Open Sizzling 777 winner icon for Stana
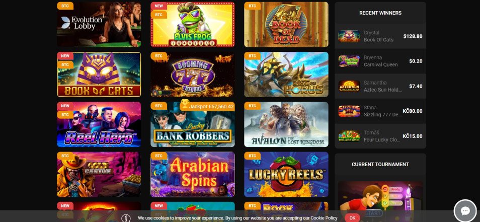This screenshot has width=480, height=222. 349,111
